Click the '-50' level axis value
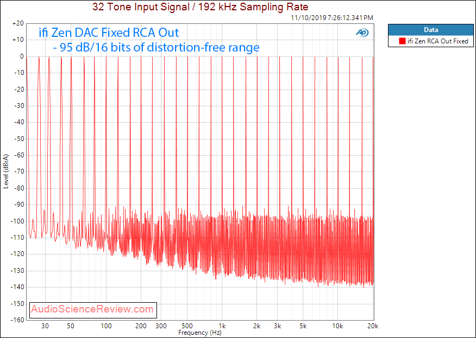The image size is (476, 338). pyautogui.click(x=18, y=139)
